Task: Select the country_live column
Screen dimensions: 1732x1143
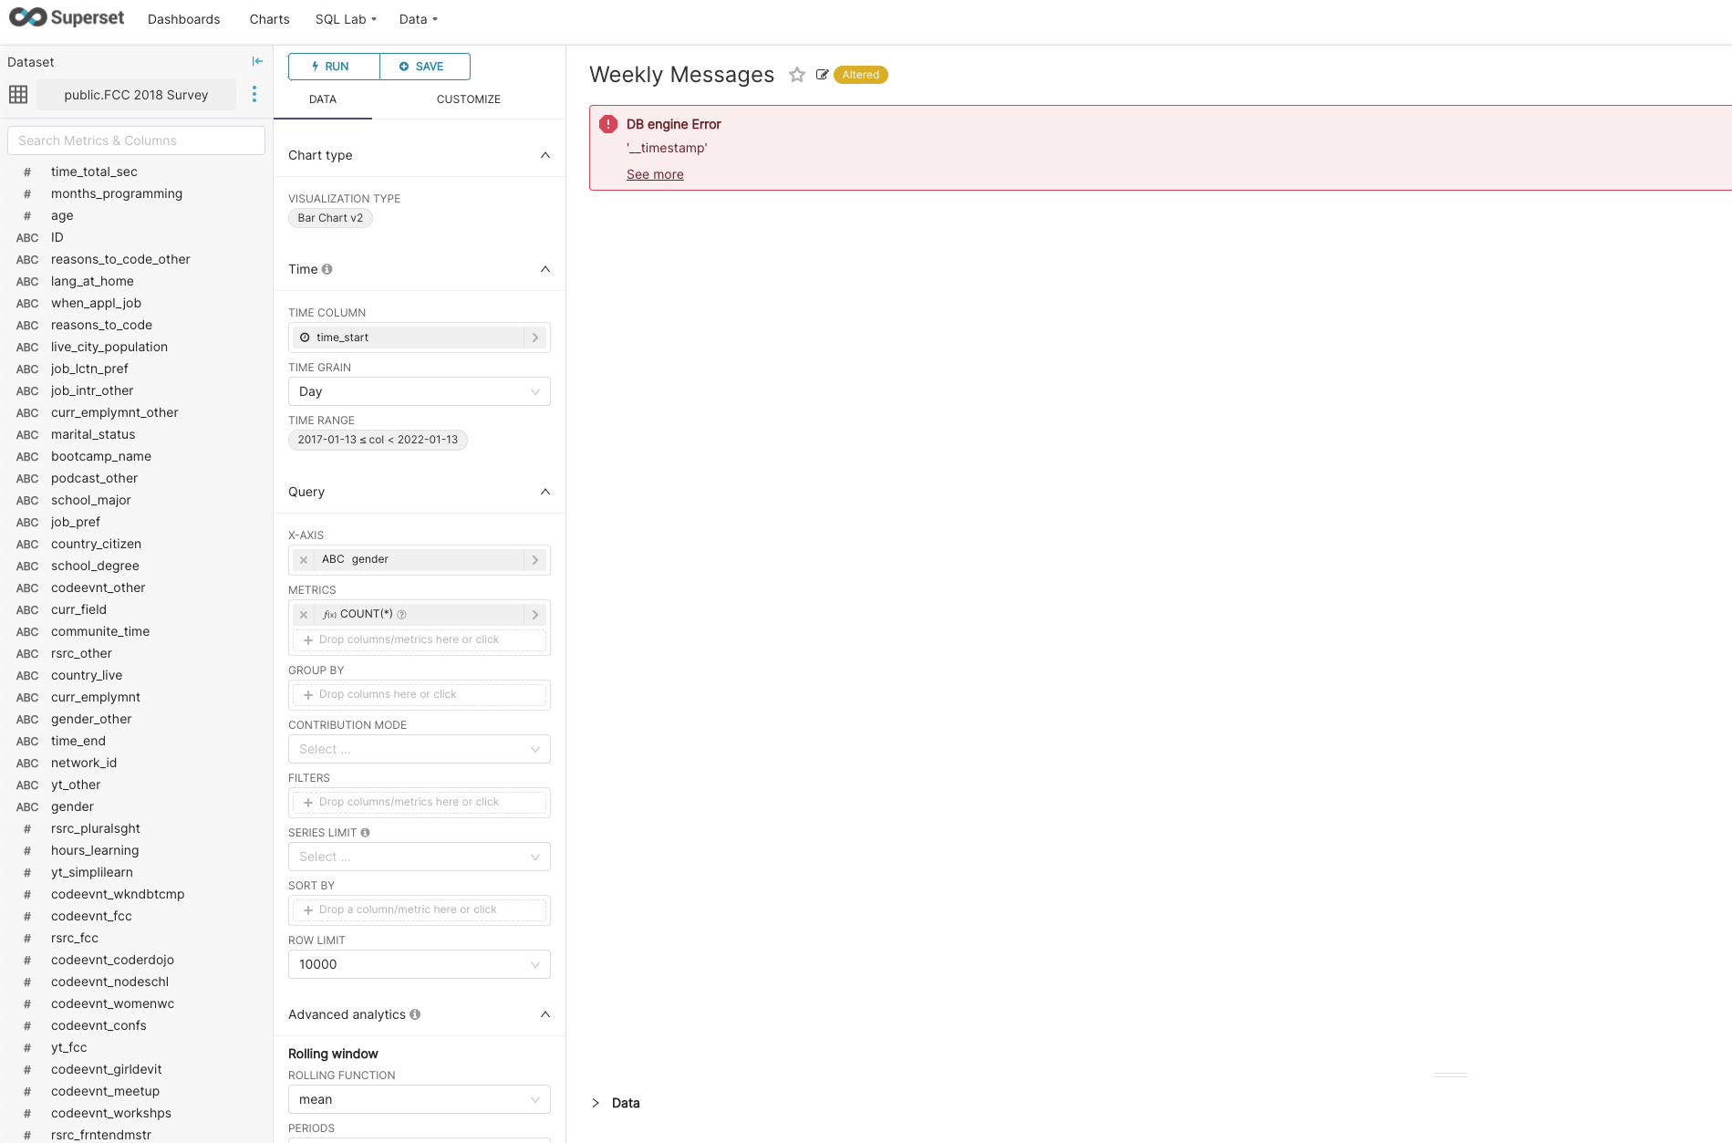Action: 87,675
